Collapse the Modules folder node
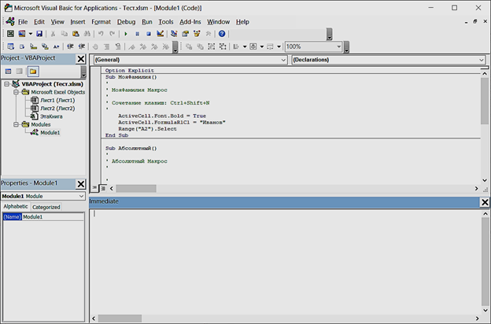Screen dimensions: 491x324 point(16,124)
